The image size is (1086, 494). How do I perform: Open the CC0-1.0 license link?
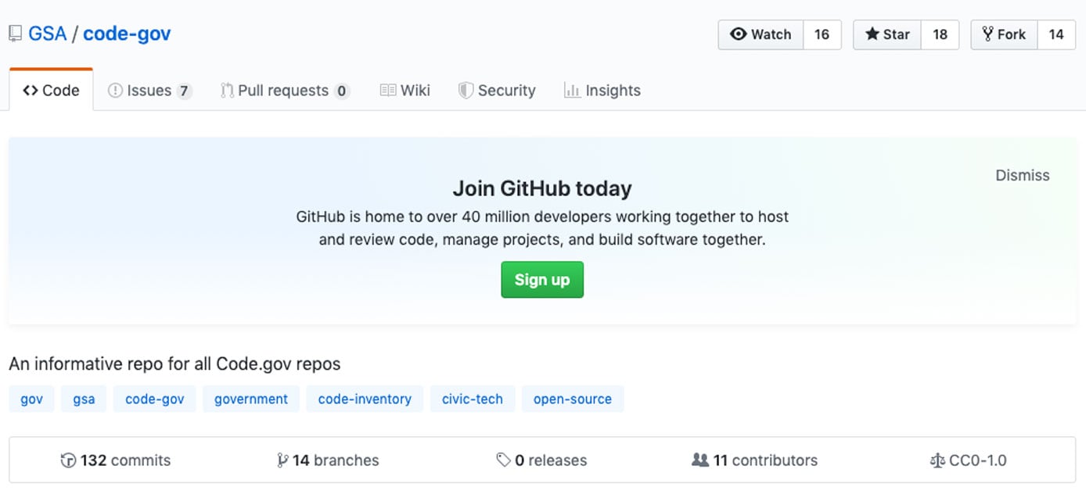pos(968,460)
